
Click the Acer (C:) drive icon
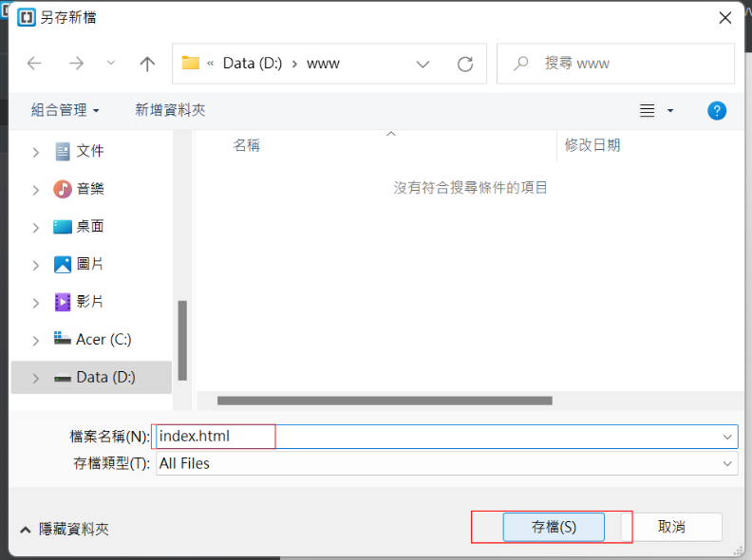coord(63,338)
